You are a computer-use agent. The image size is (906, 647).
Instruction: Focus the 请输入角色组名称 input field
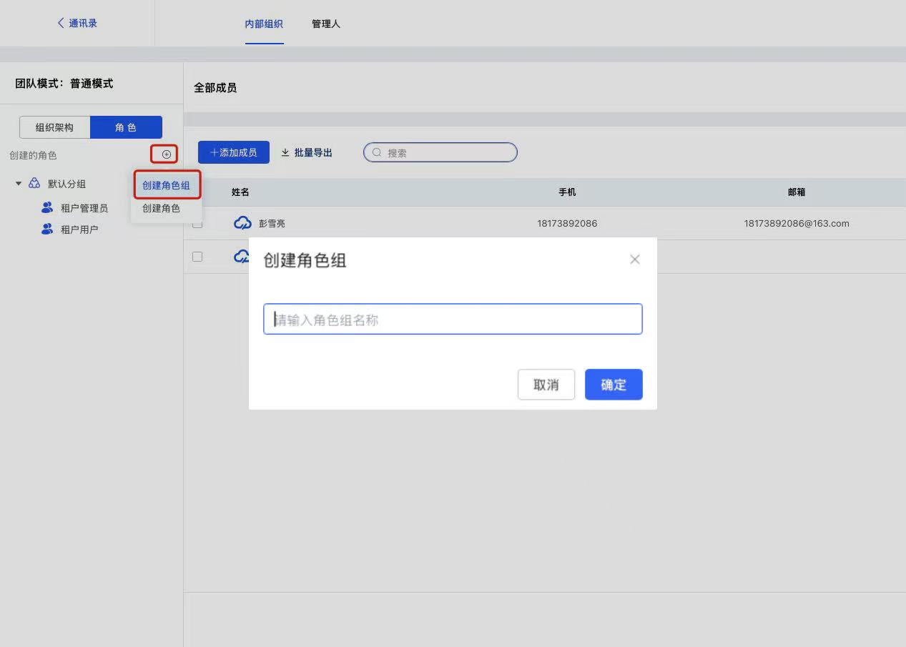click(x=453, y=320)
